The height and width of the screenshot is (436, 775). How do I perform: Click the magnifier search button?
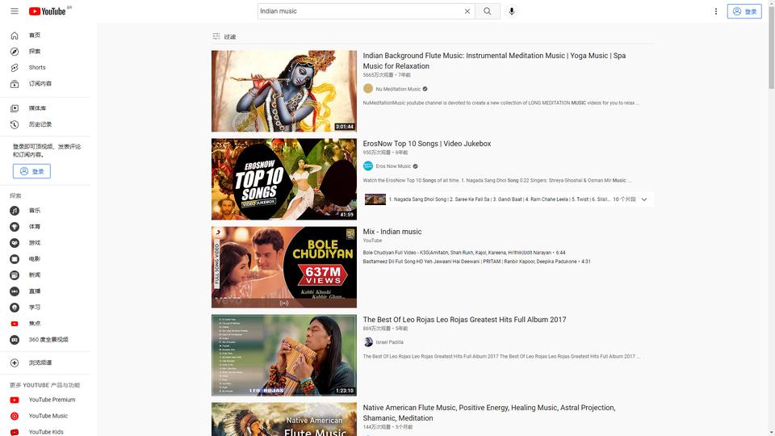(488, 10)
